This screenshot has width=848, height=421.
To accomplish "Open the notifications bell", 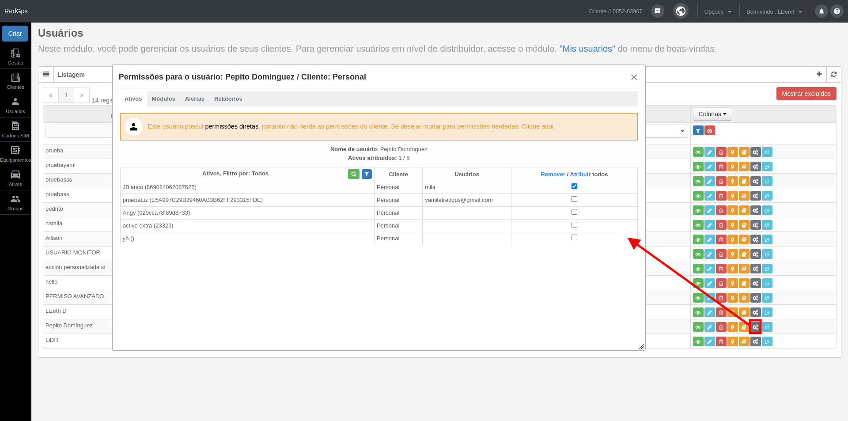I will 821,11.
